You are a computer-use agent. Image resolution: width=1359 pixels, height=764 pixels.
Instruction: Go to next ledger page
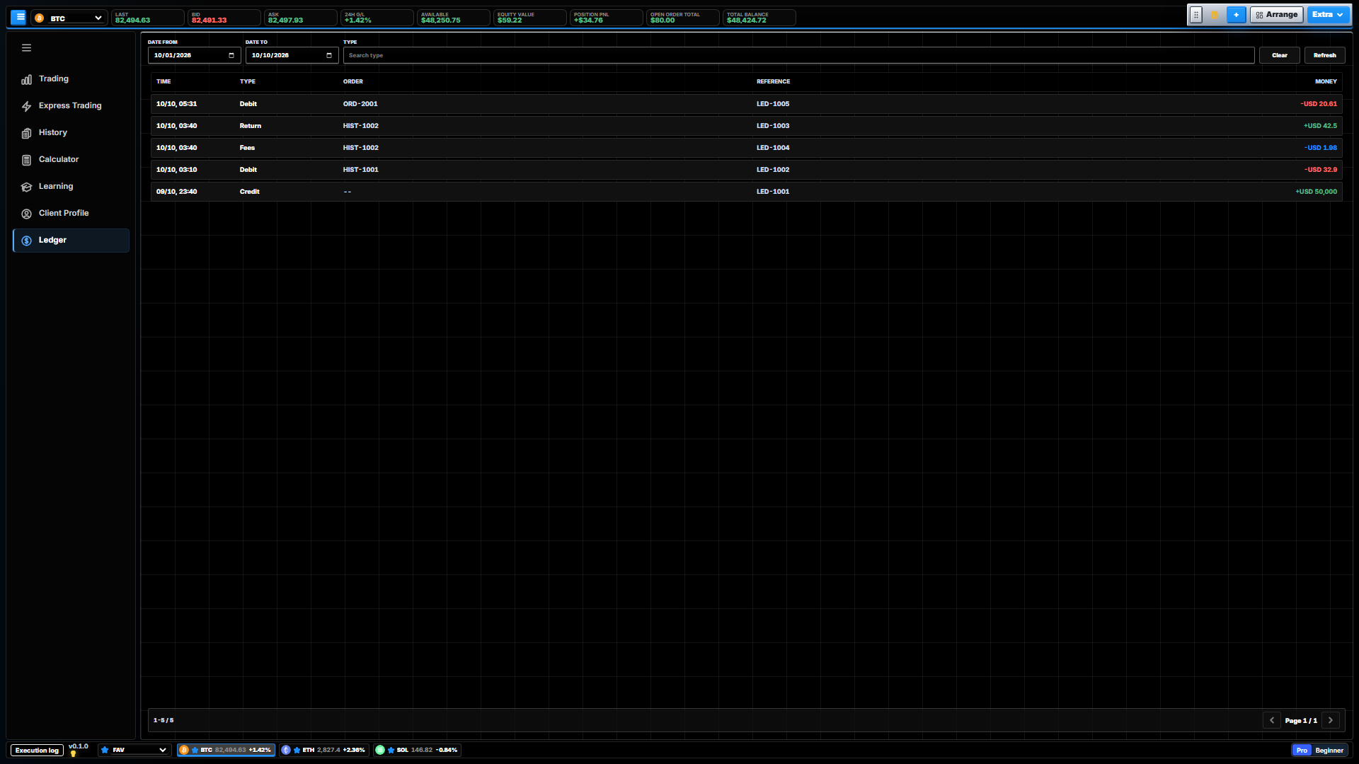coord(1331,720)
